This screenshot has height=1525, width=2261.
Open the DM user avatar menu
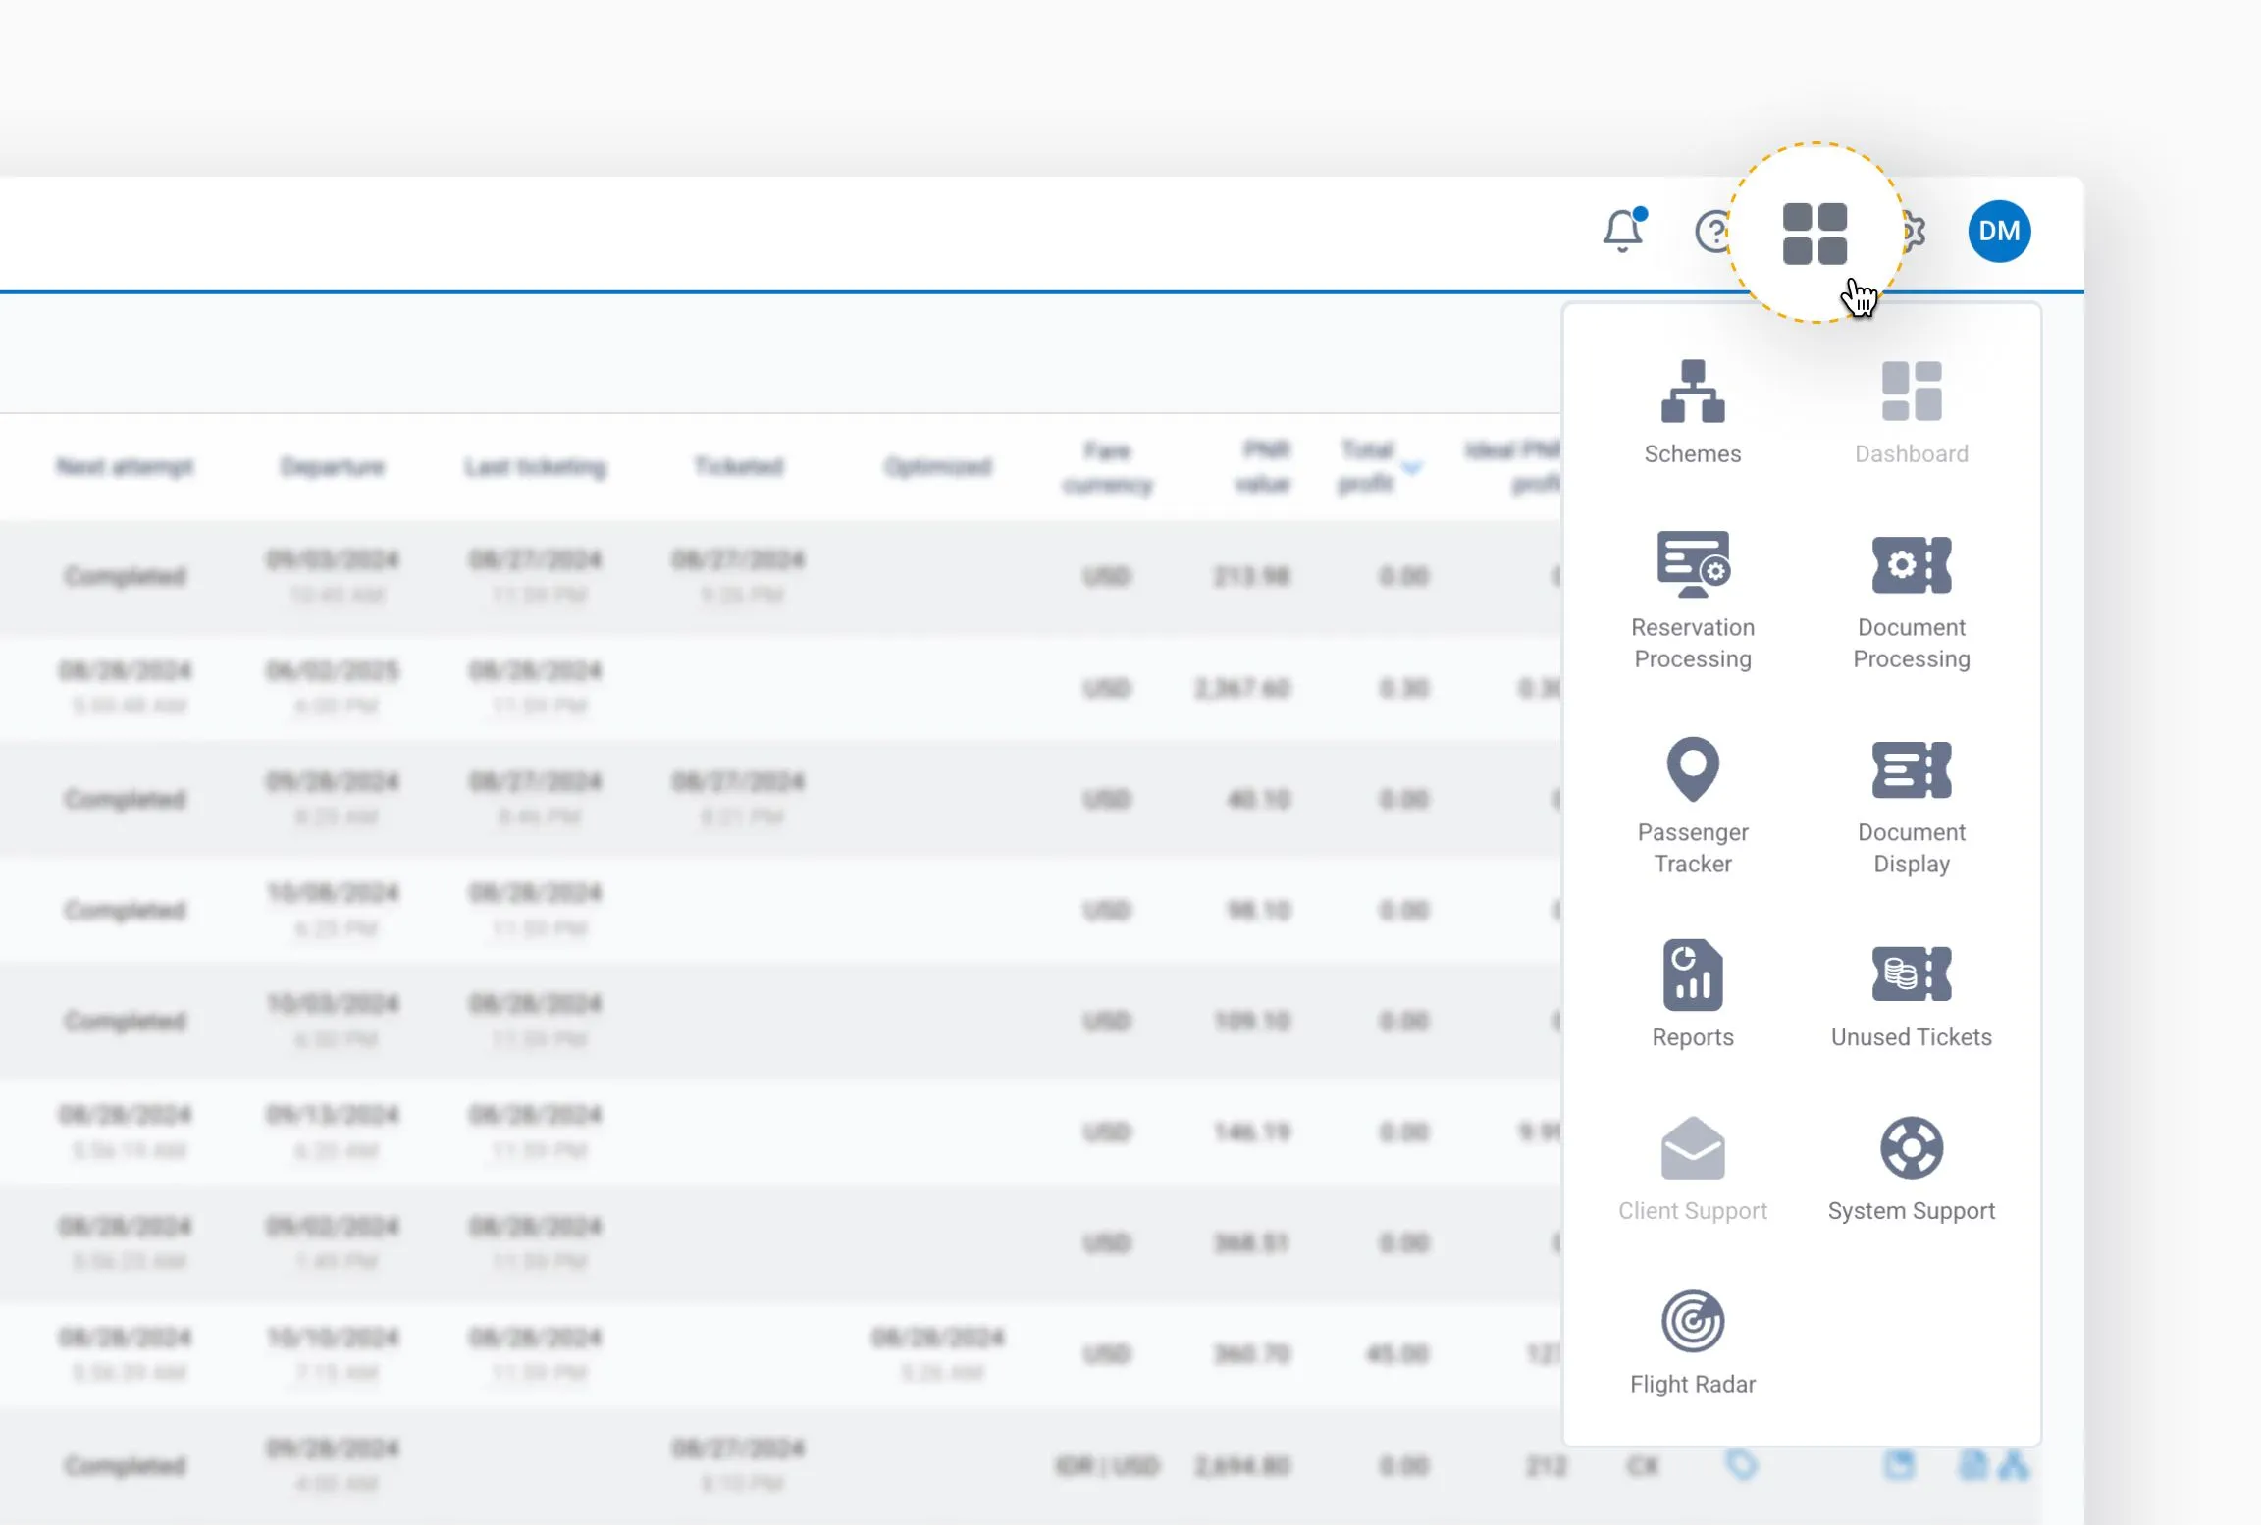[1999, 232]
